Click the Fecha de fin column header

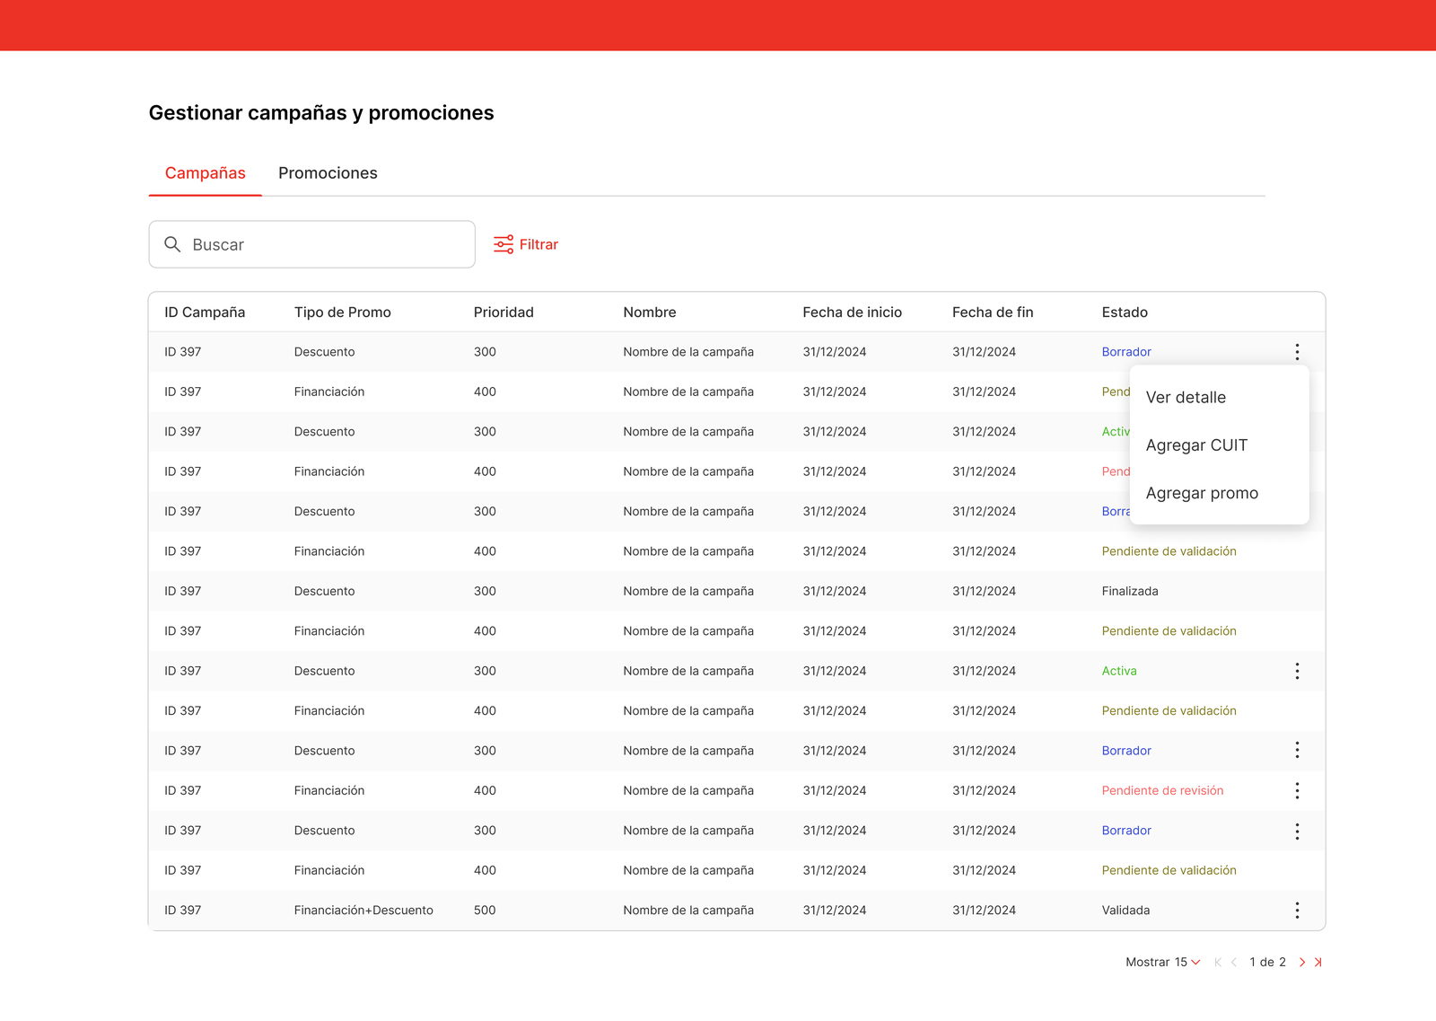pyautogui.click(x=993, y=312)
